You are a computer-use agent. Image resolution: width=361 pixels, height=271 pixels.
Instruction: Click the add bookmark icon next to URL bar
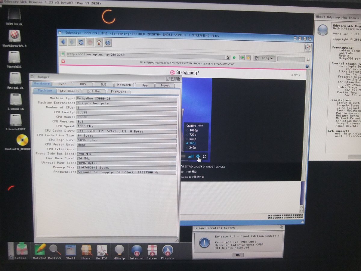[x=242, y=58]
